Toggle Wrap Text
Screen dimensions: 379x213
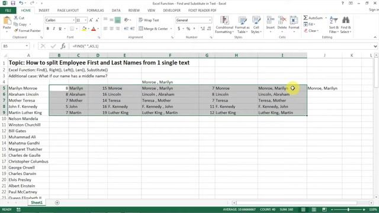click(149, 20)
